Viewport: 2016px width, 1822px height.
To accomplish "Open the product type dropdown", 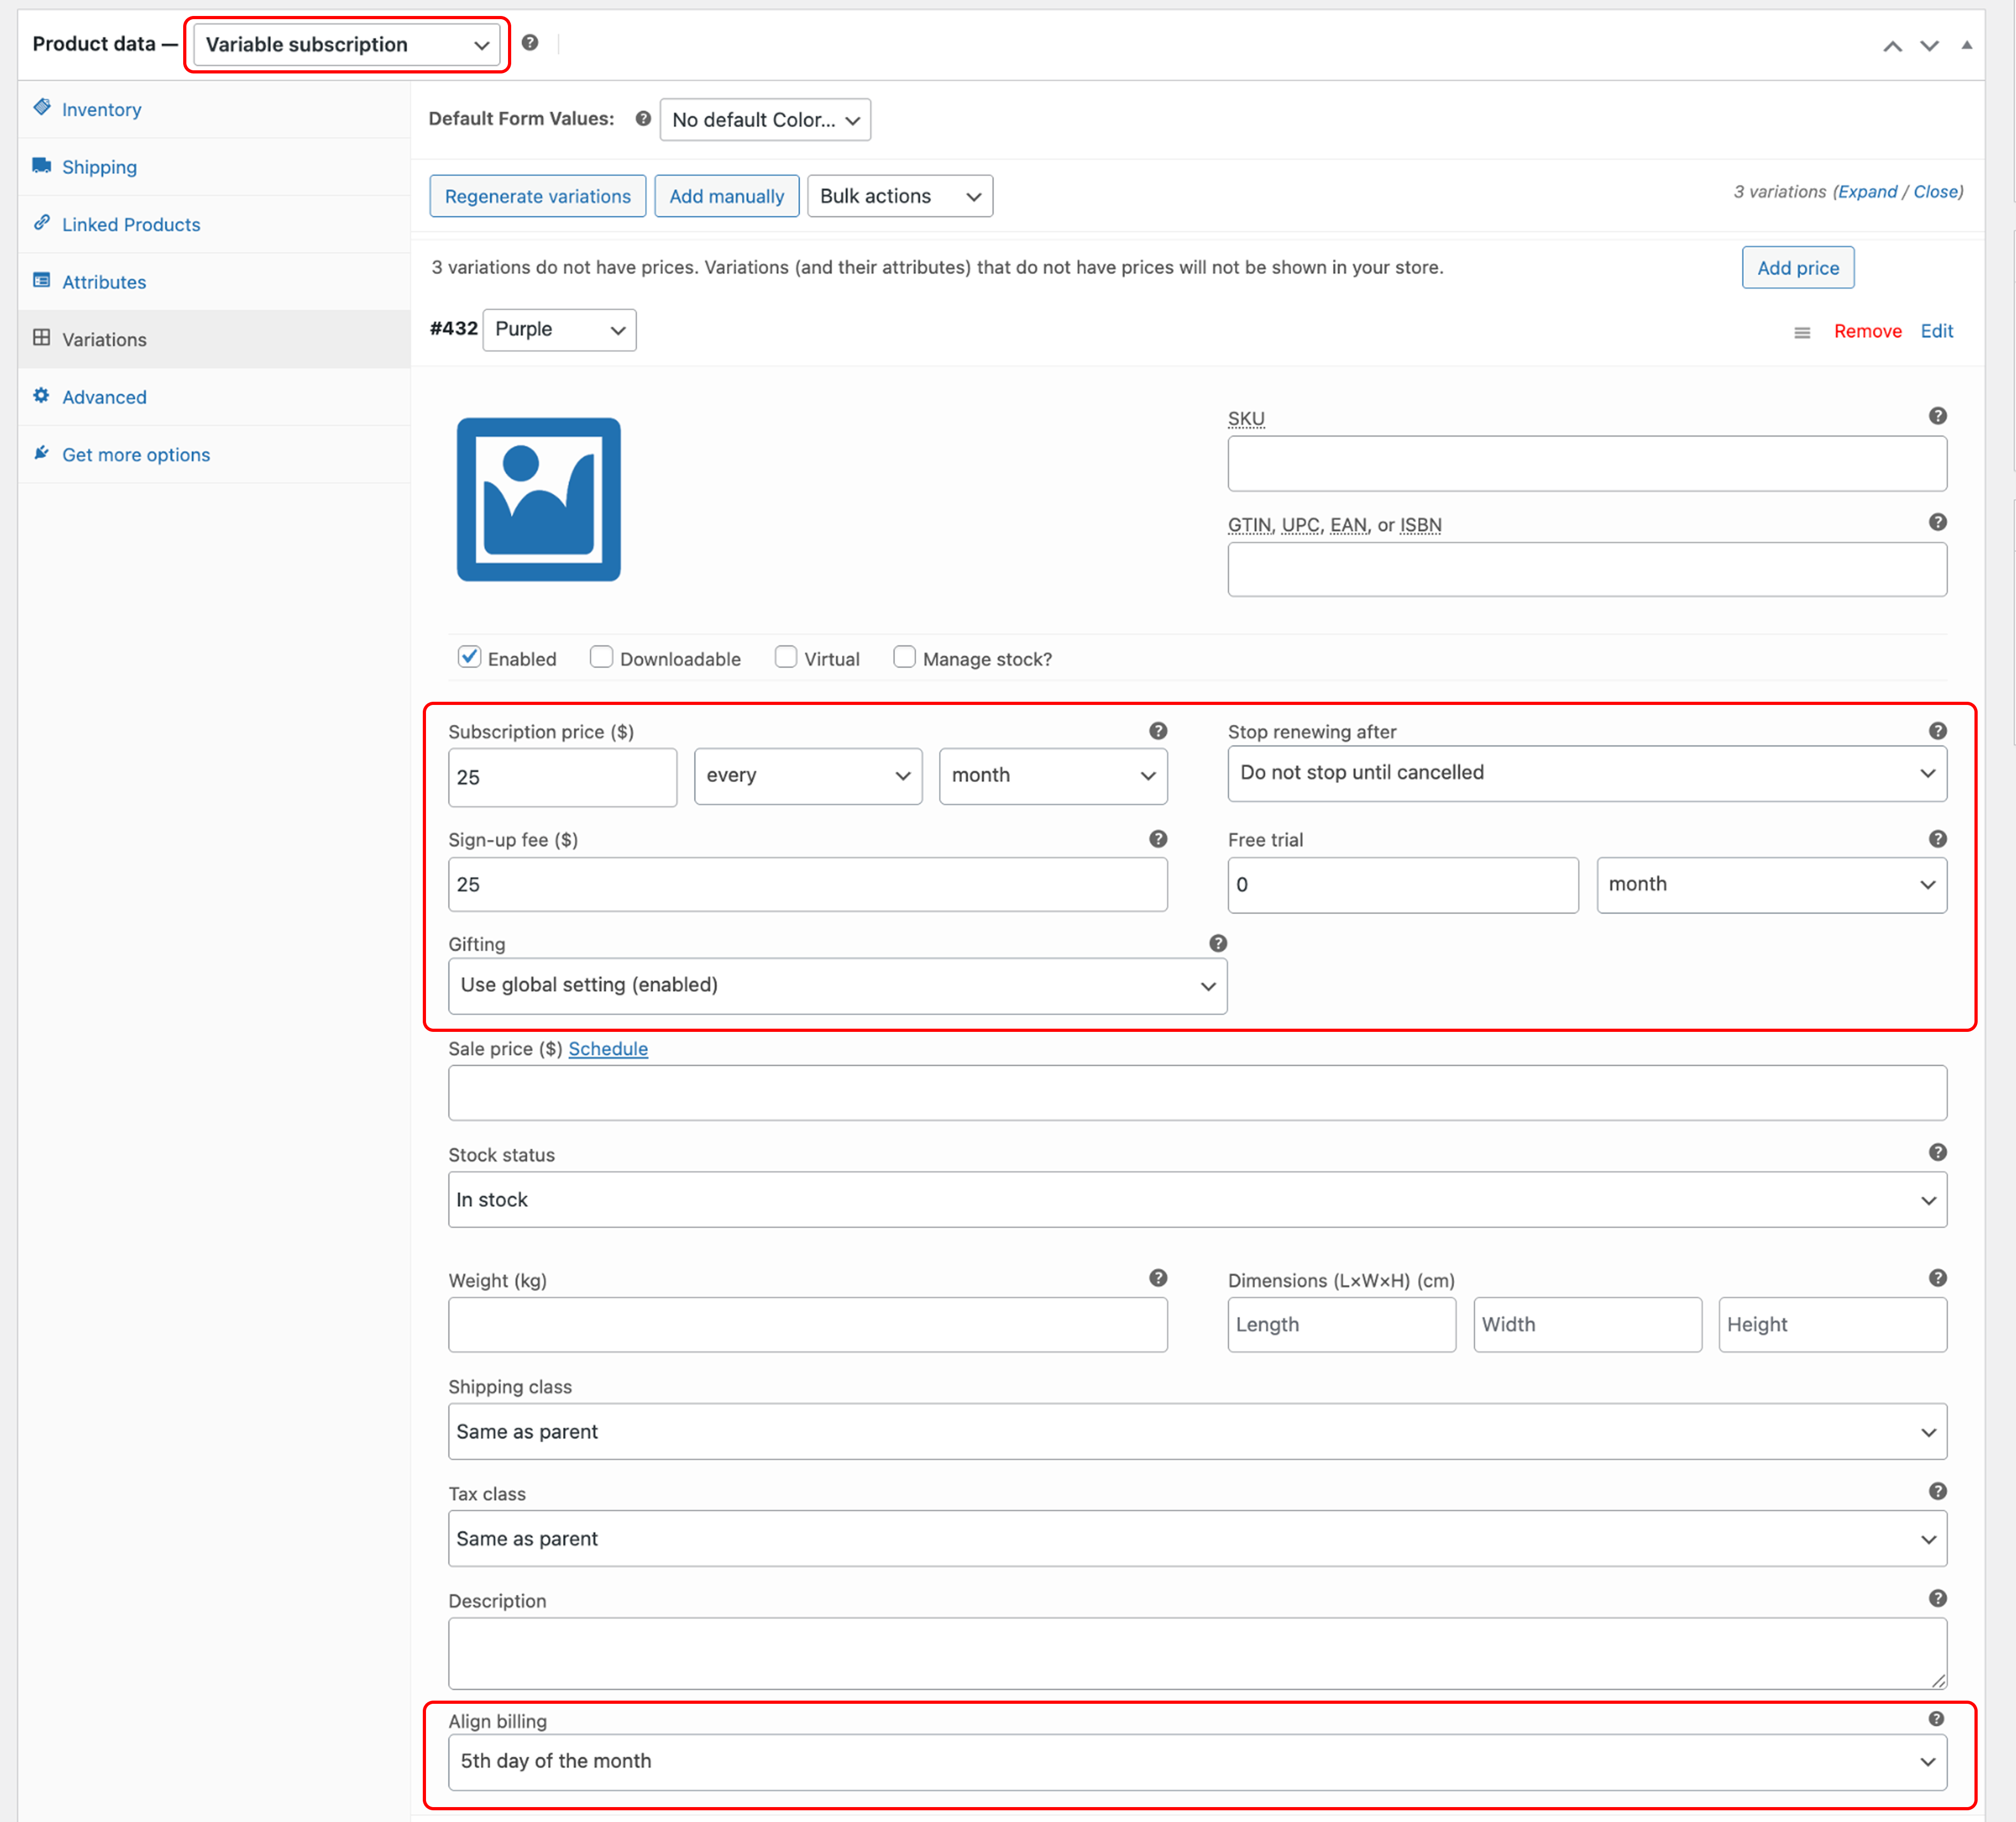I will pos(346,44).
